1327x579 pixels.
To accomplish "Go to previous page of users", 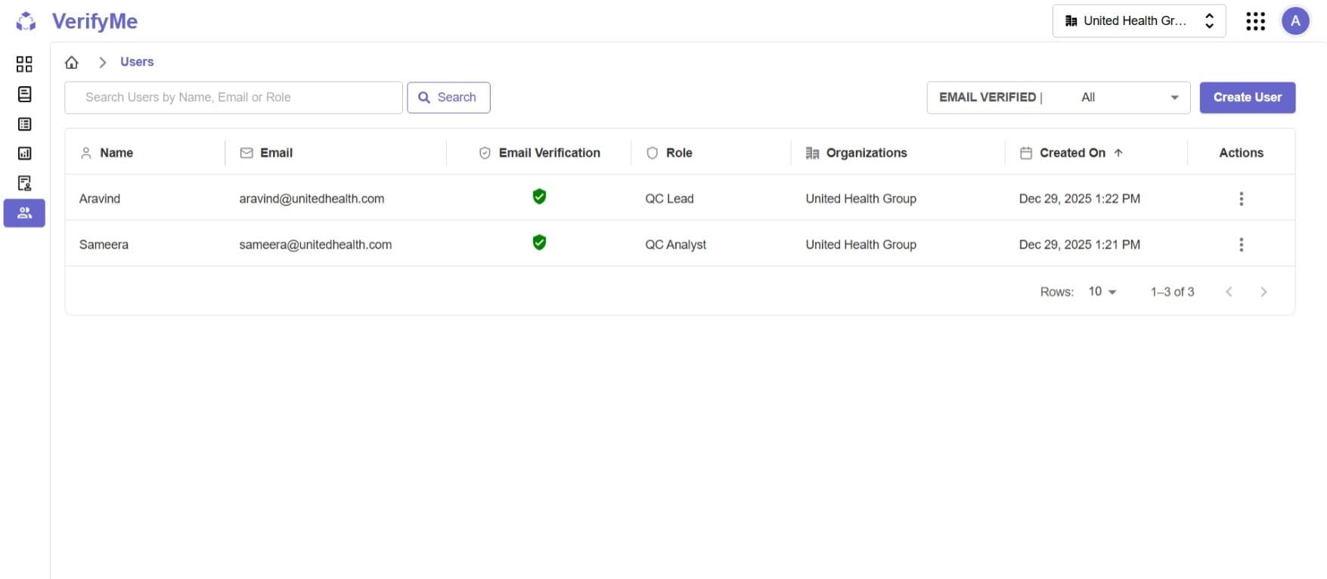I will pyautogui.click(x=1229, y=292).
